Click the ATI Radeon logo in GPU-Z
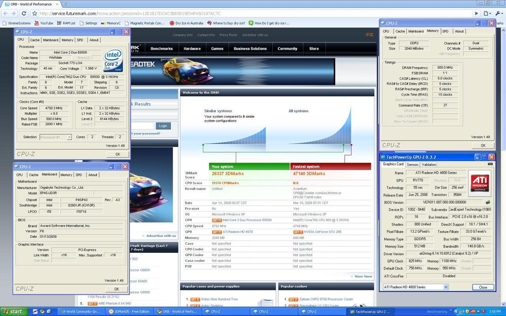This screenshot has height=316, width=506. (x=480, y=183)
